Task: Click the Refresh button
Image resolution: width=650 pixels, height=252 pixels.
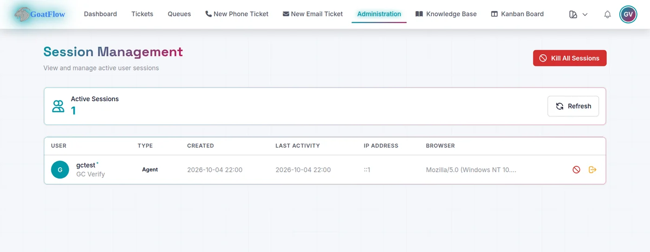Action: [573, 106]
